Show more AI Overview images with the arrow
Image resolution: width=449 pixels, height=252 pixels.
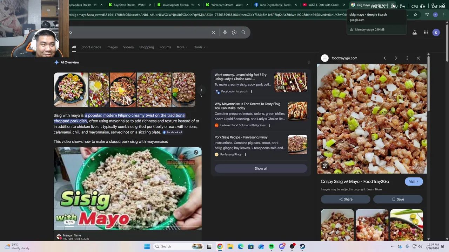pos(201,90)
